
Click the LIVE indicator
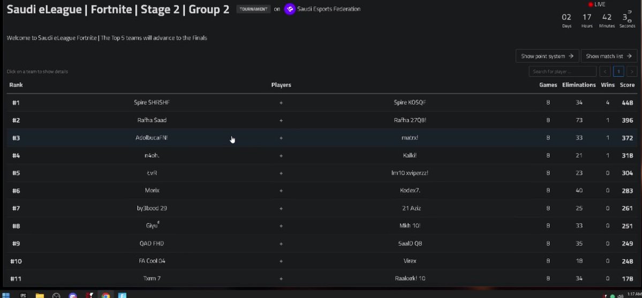[x=596, y=4]
